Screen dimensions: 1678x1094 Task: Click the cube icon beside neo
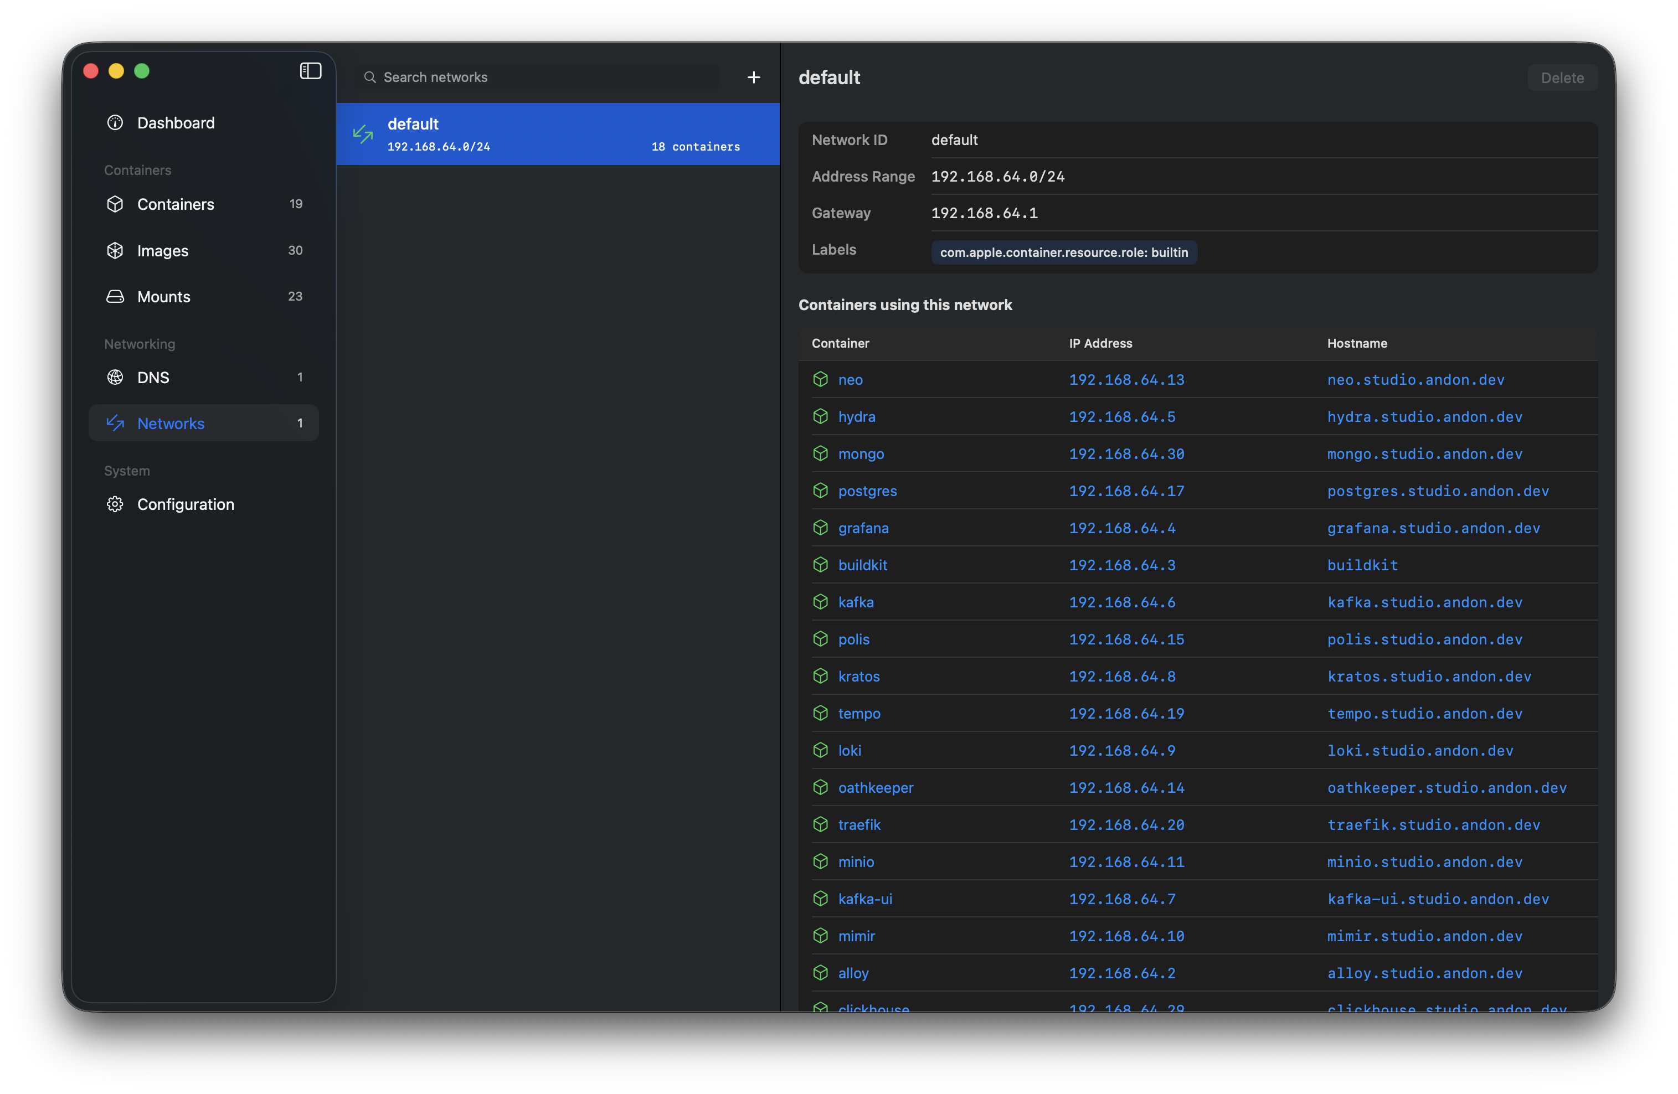click(821, 379)
